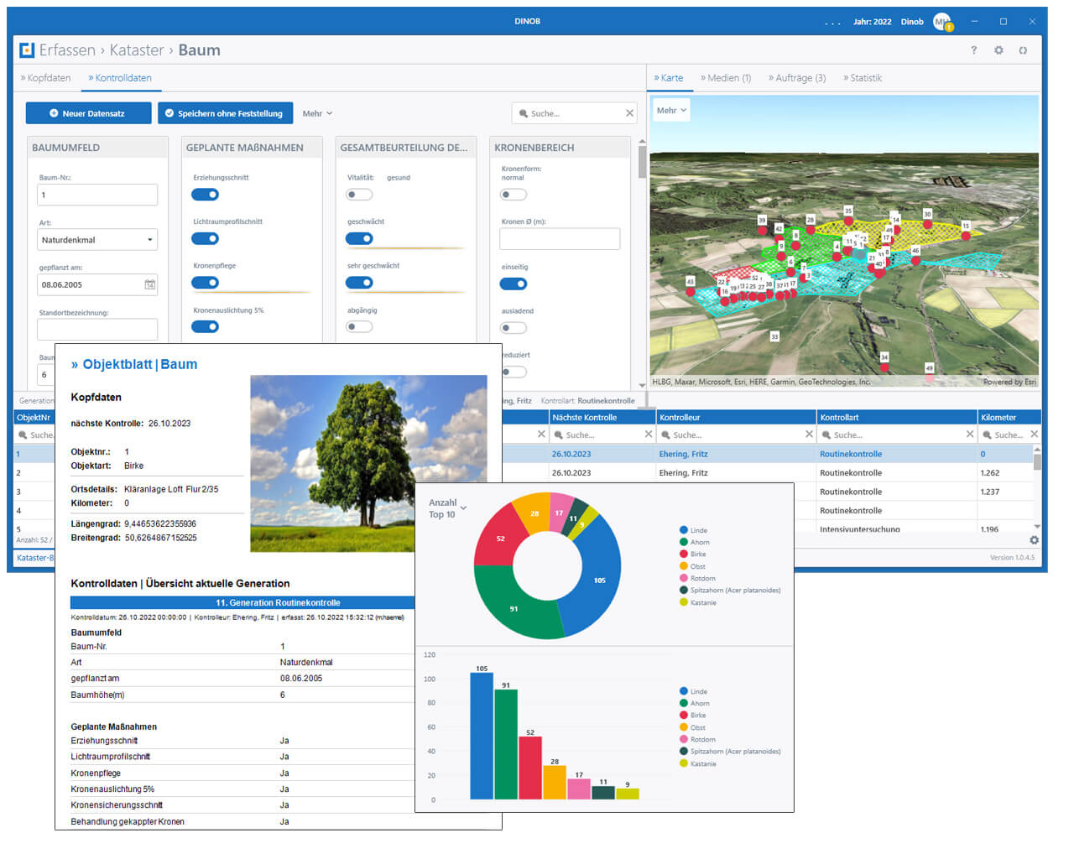This screenshot has height=859, width=1074.
Task: Click the calendar icon in gepflanzt am field
Action: pyautogui.click(x=149, y=285)
